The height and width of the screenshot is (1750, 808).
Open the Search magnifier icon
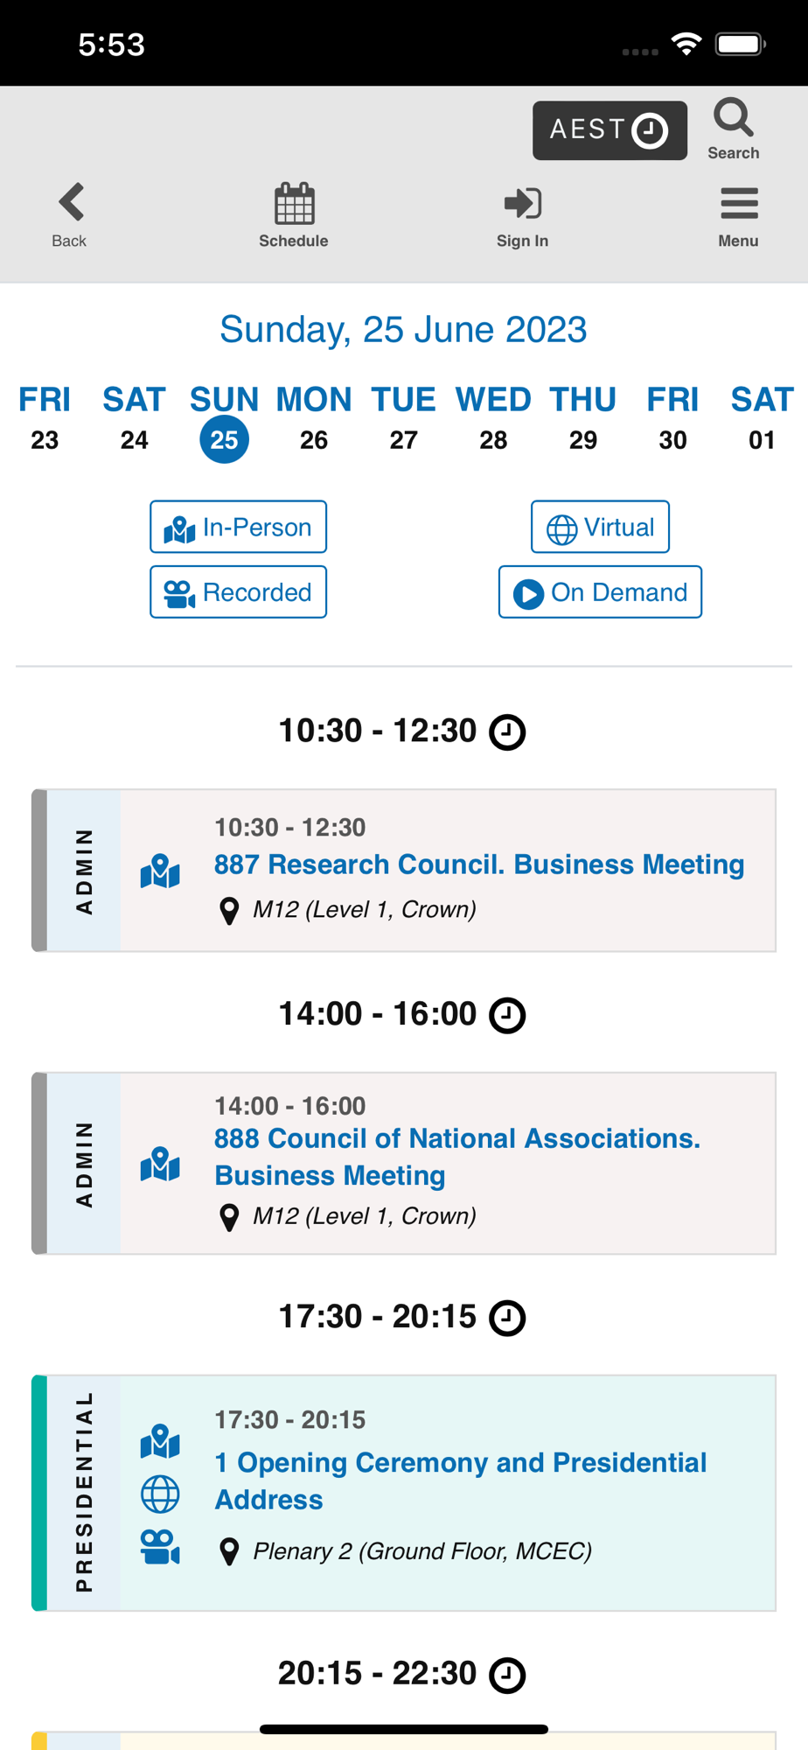pos(733,118)
